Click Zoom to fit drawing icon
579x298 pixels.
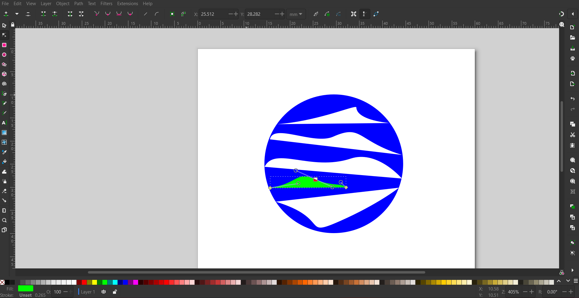(572, 171)
